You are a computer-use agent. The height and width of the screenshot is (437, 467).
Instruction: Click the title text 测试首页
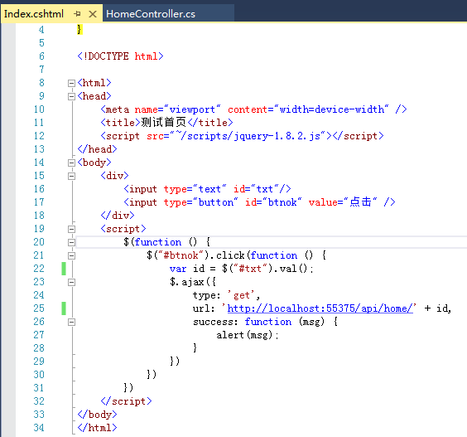point(163,122)
